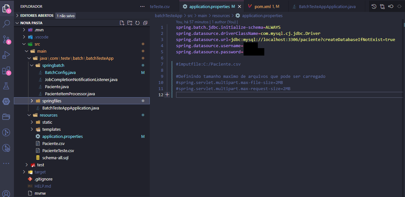This screenshot has width=405, height=197.
Task: Open changes compare icon in editor toolbar
Action: [382, 6]
